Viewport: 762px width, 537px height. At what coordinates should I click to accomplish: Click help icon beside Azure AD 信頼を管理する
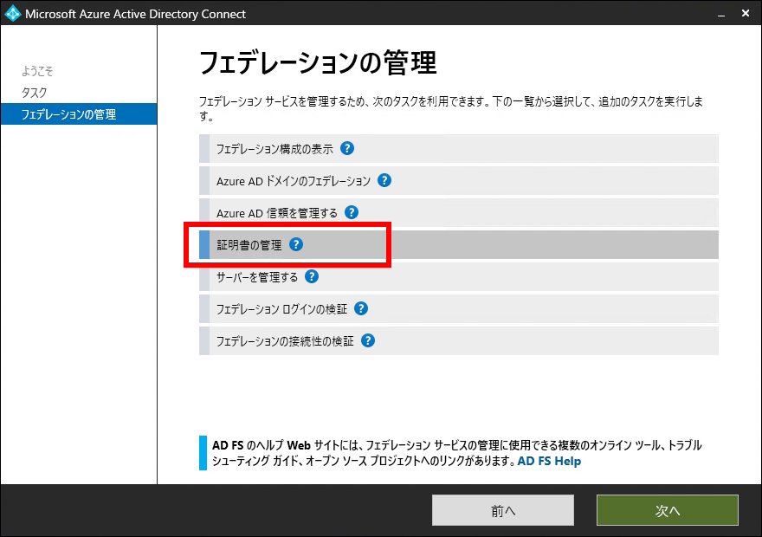pyautogui.click(x=352, y=212)
